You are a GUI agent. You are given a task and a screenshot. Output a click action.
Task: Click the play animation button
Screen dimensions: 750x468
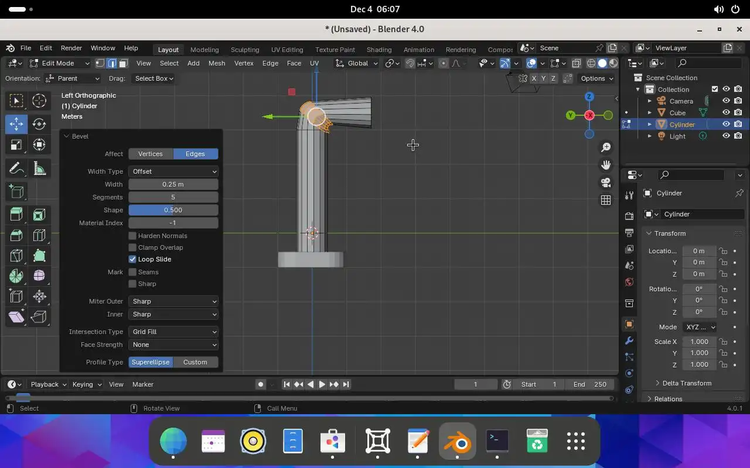(x=322, y=384)
